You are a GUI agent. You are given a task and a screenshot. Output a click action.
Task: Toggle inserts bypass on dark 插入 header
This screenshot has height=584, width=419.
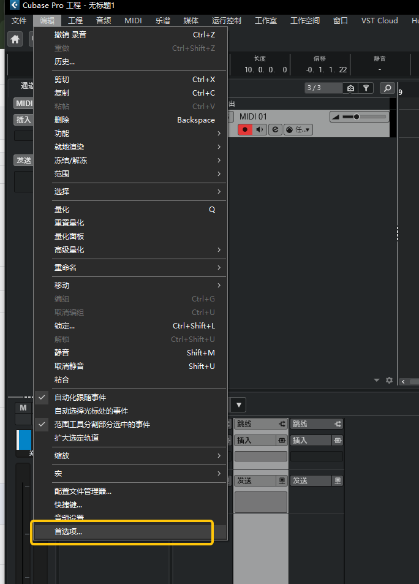(338, 441)
